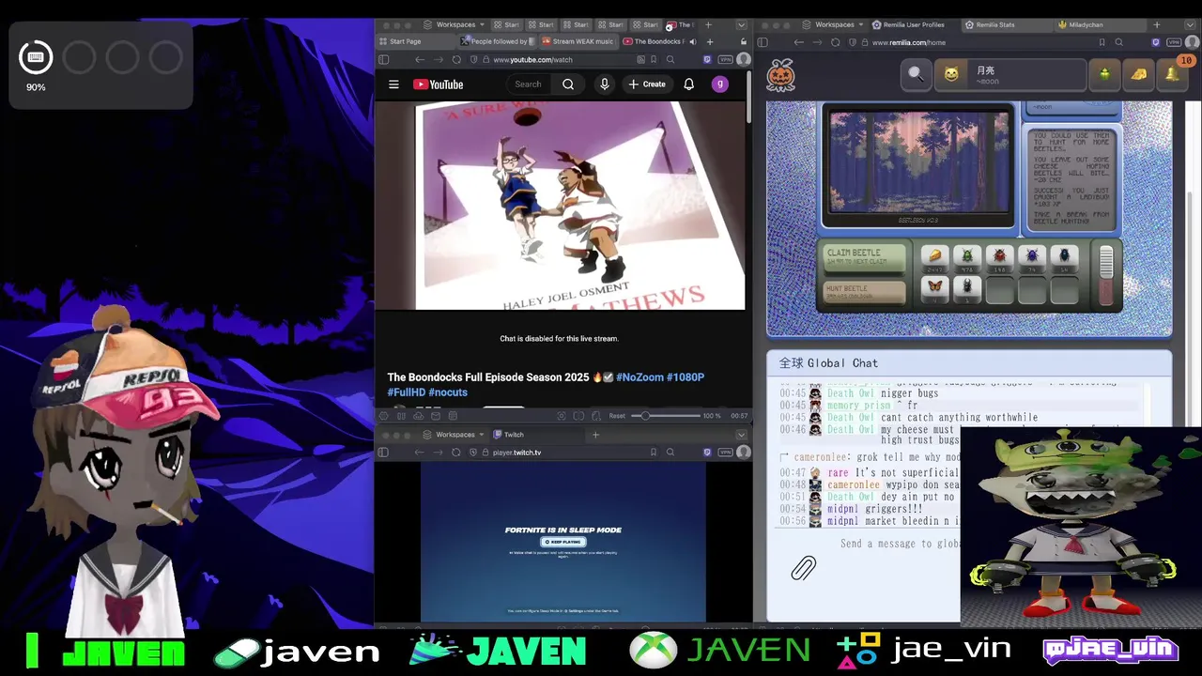Open the Remilia bell notifications with badge
The image size is (1202, 676).
pos(1172,74)
